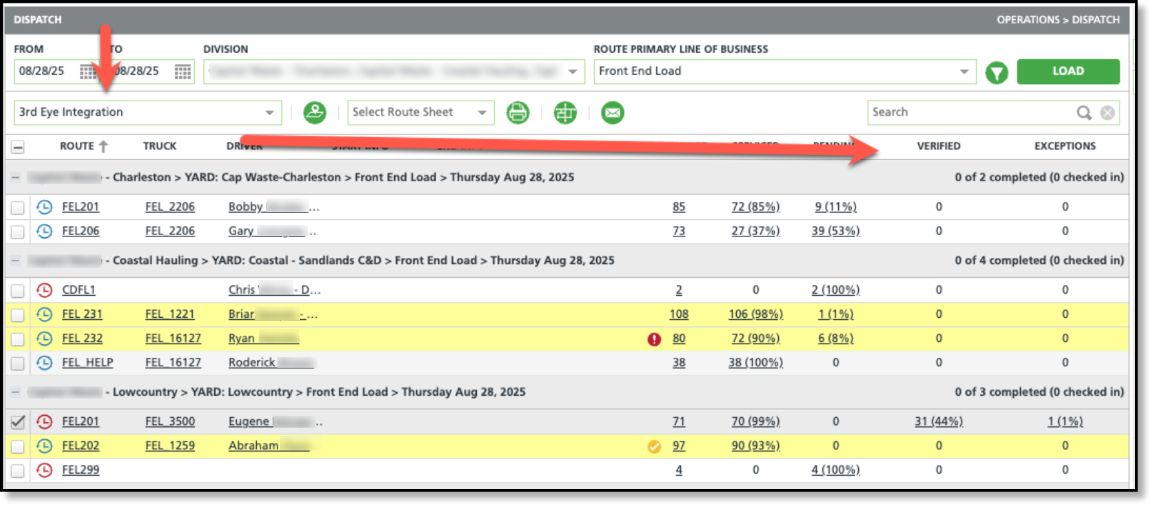Check the box for route FEL299
Viewport: 1151px width, 505px height.
pos(18,471)
